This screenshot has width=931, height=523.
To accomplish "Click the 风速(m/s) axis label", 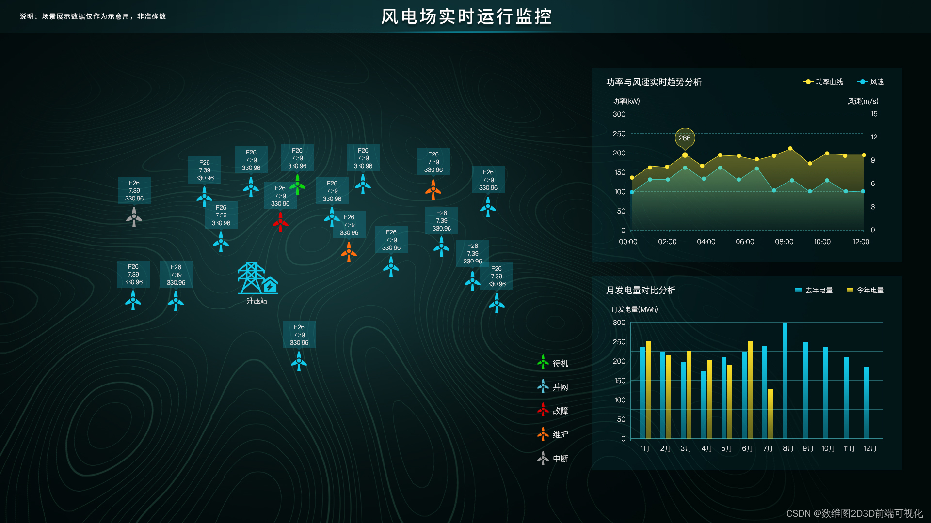I will [863, 101].
